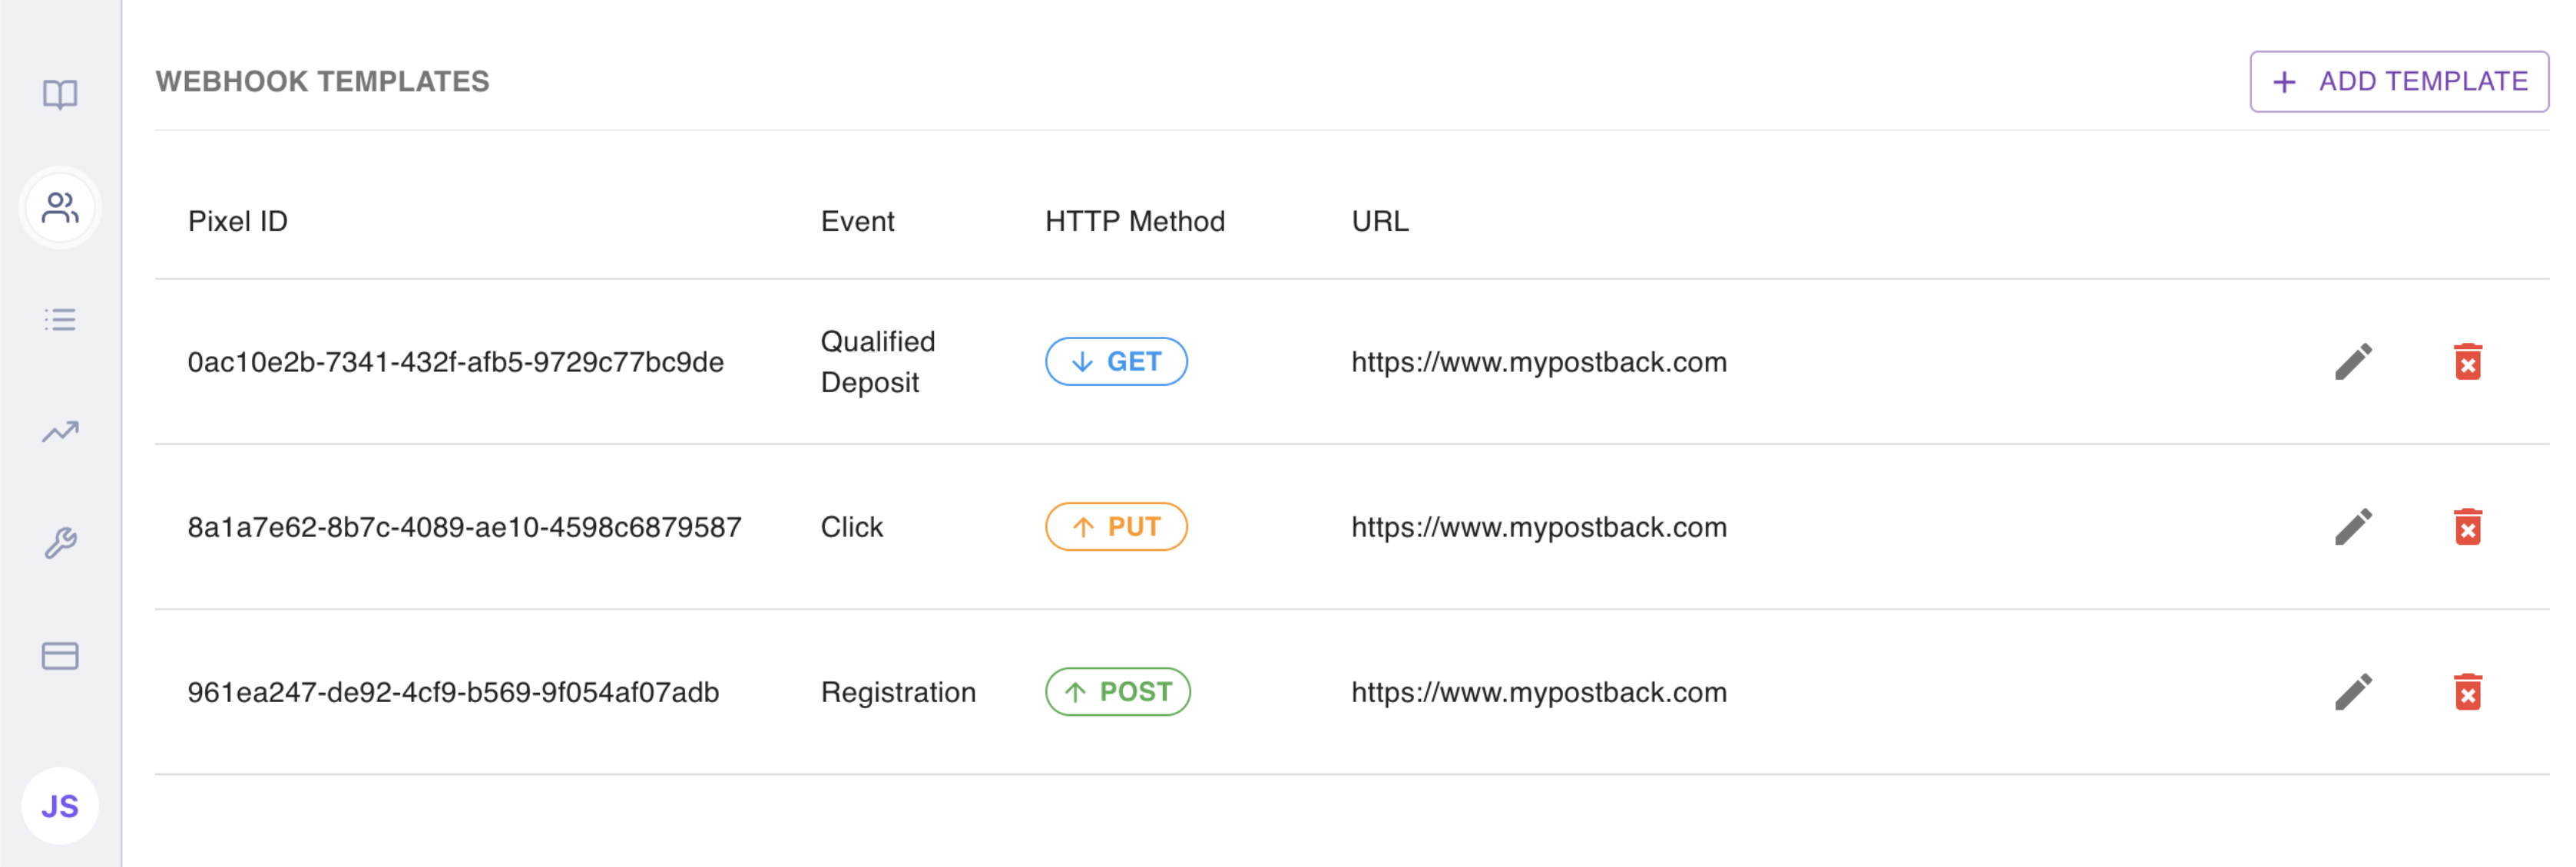Click the Add Template button
The height and width of the screenshot is (867, 2576).
(2398, 82)
